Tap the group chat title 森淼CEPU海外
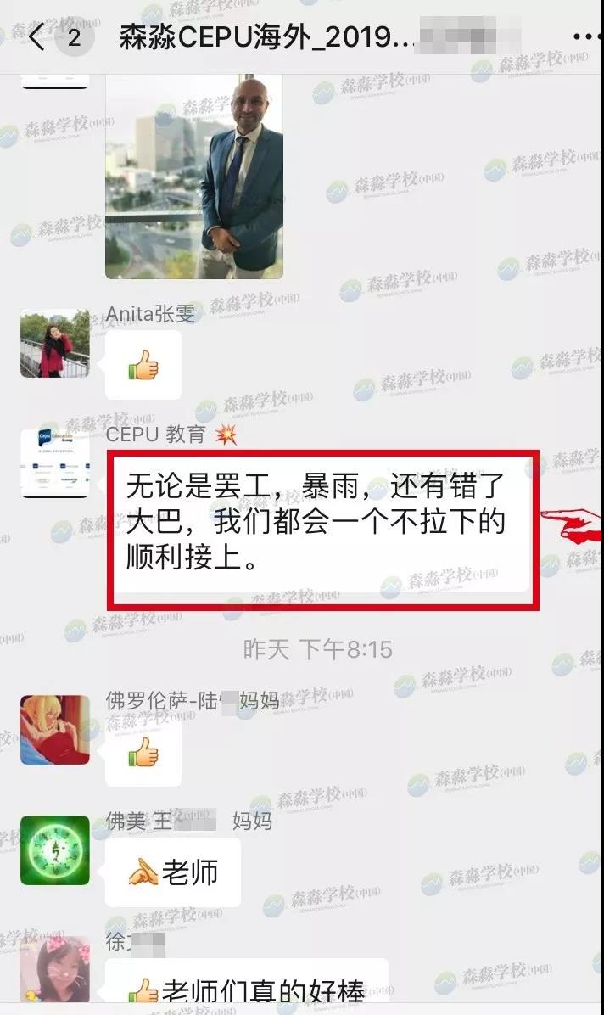 [x=266, y=36]
